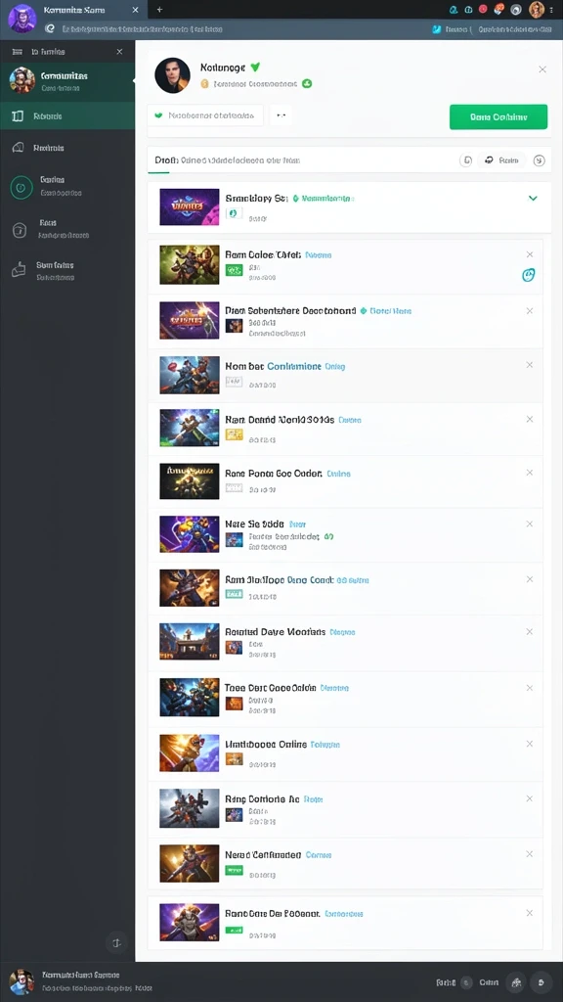This screenshot has height=1002, width=563.
Task: Click the round copy icon left of the refresh button
Action: [466, 160]
